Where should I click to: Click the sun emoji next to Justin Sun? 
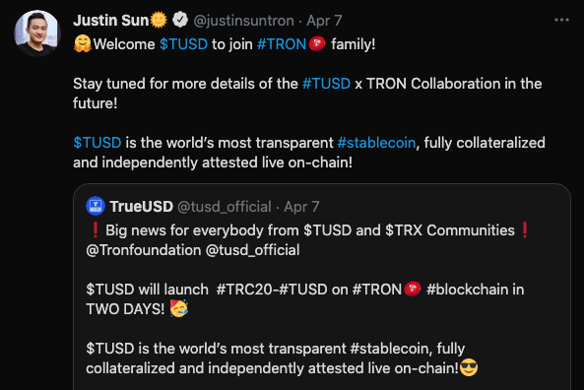click(159, 20)
